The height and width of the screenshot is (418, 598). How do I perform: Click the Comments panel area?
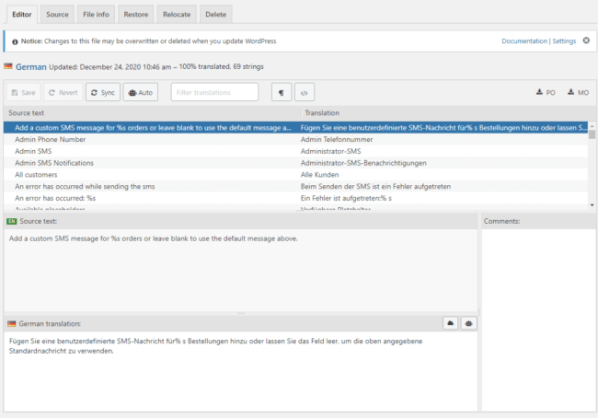539,319
